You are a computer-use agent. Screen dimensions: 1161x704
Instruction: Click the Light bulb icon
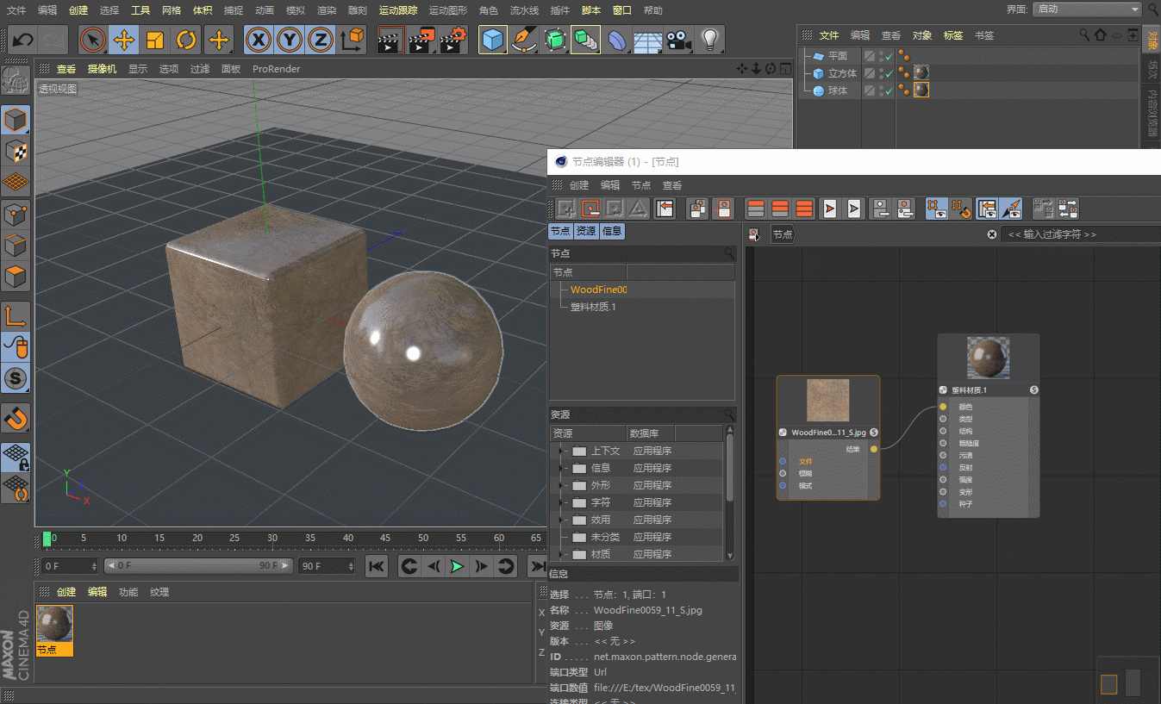coord(709,40)
